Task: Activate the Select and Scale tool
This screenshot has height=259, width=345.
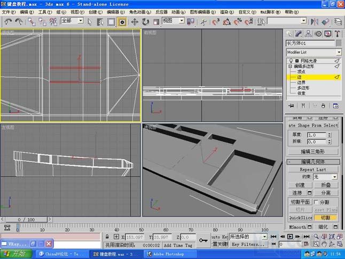Action: (x=156, y=22)
